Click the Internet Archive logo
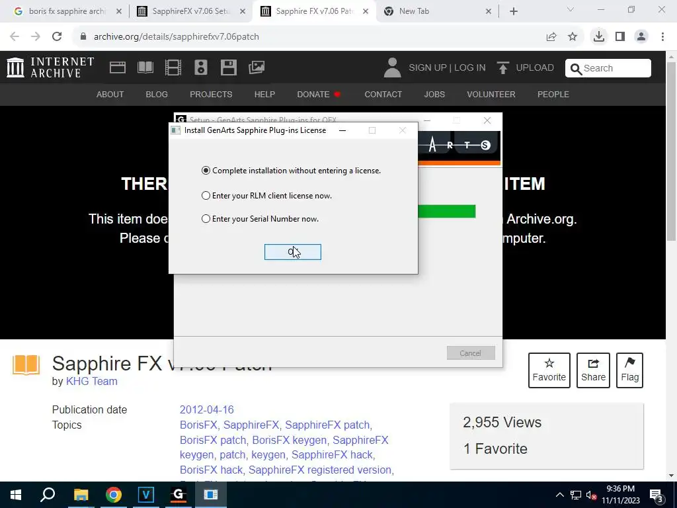 point(50,67)
